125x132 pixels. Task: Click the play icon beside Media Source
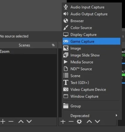pyautogui.click(x=66, y=62)
